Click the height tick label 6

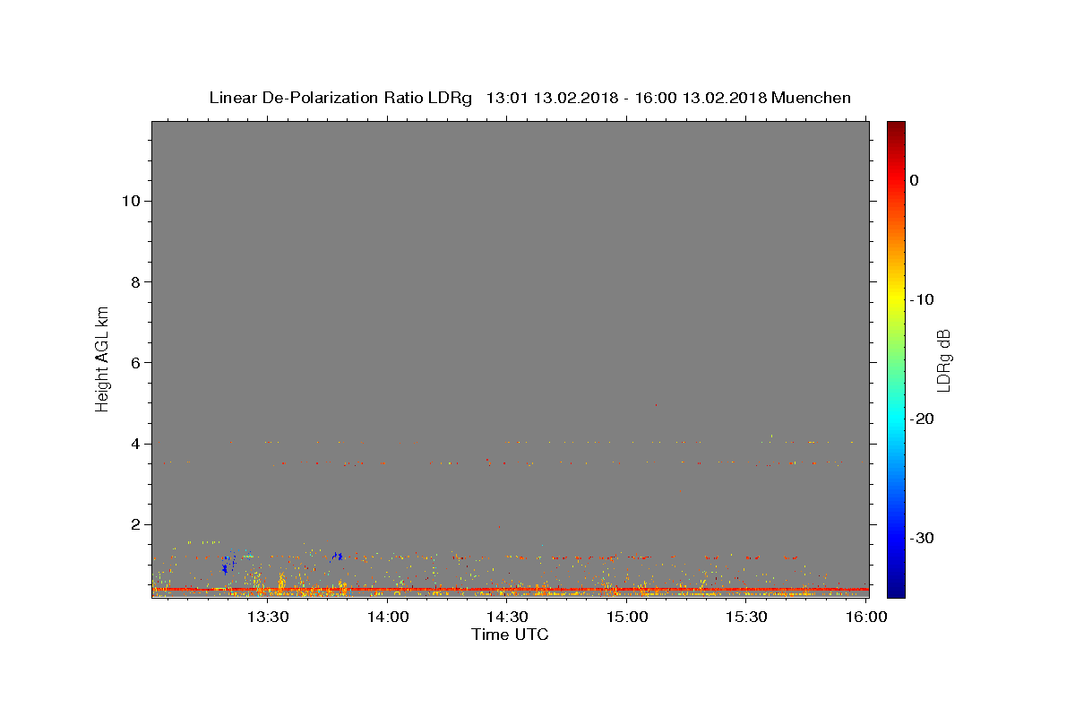134,363
